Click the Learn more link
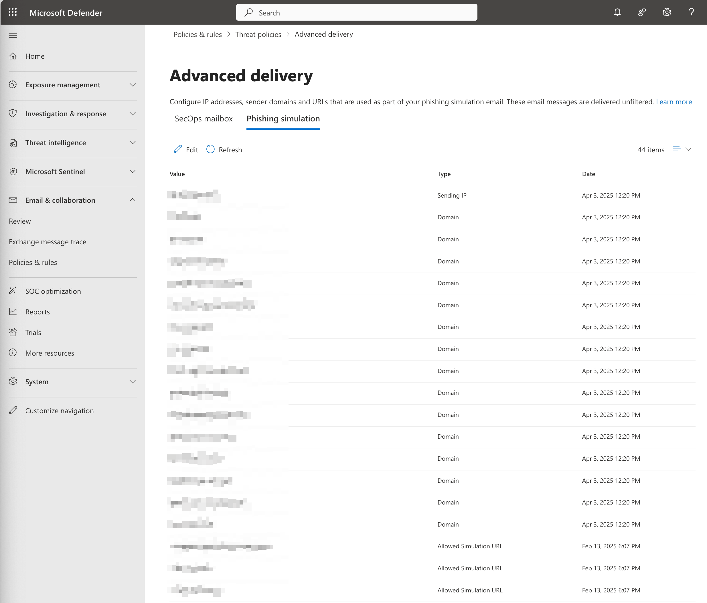The width and height of the screenshot is (707, 603). click(x=674, y=102)
